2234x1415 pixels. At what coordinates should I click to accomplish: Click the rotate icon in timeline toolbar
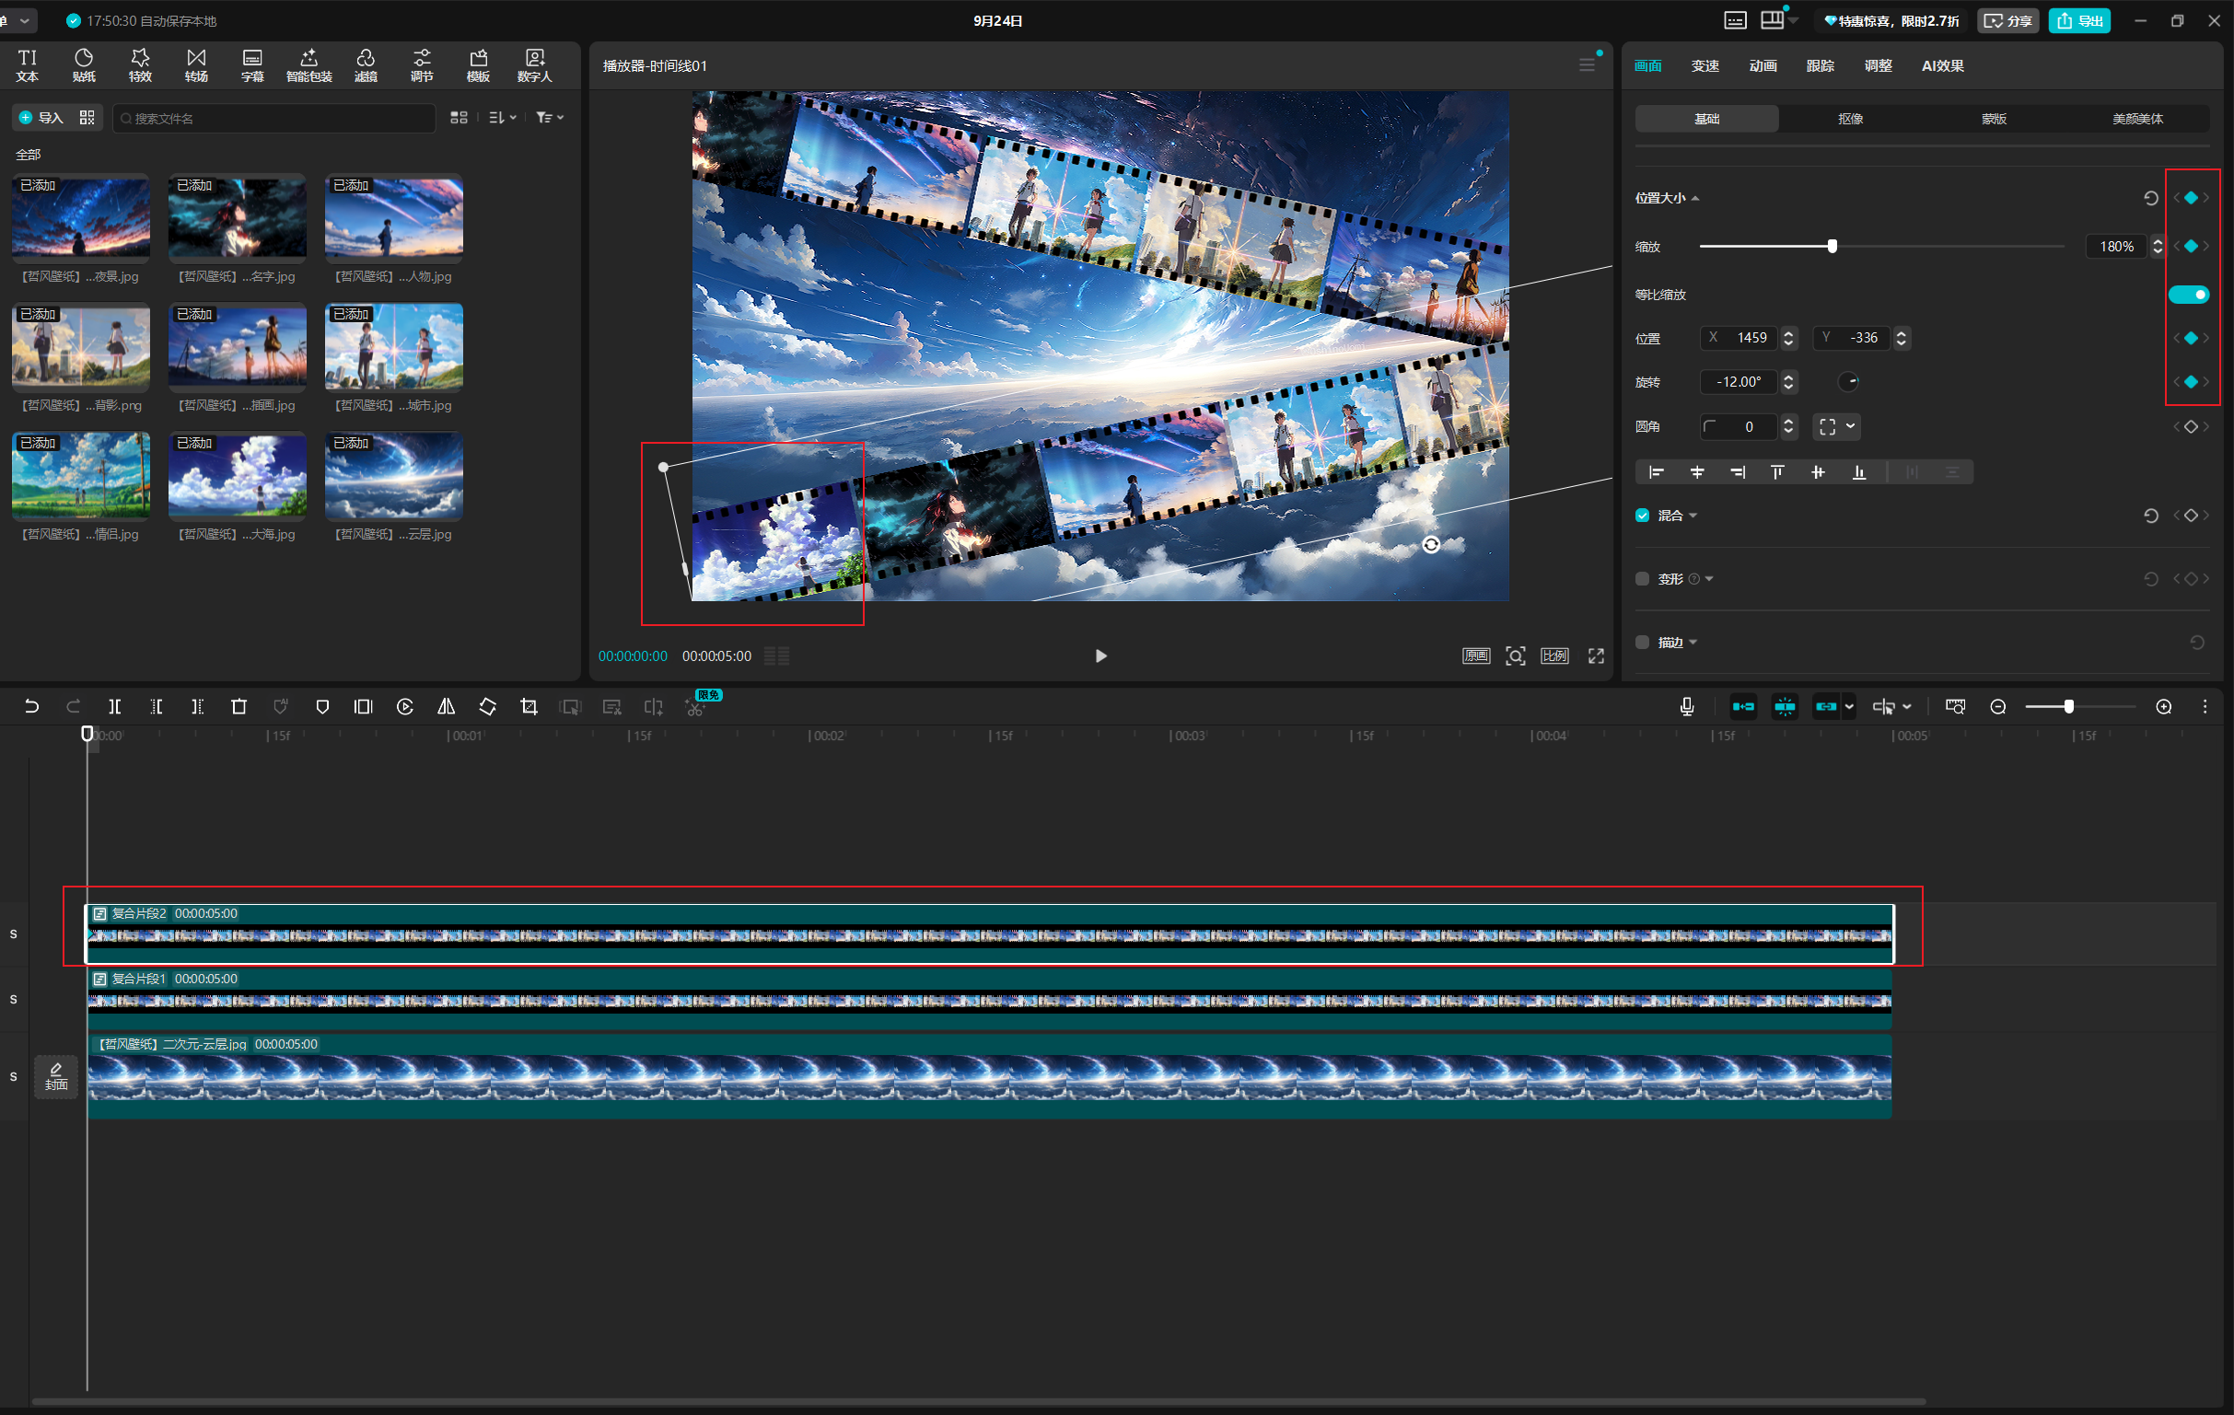coord(488,706)
